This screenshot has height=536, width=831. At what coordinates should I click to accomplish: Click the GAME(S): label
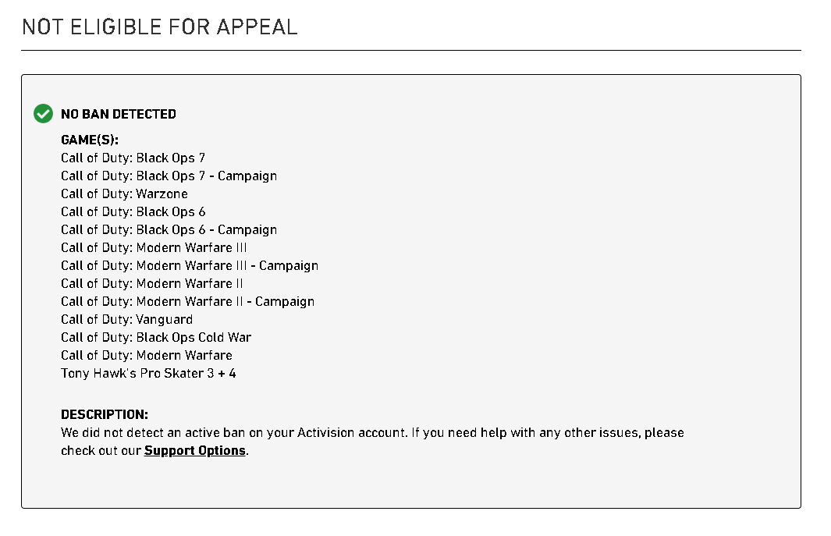(90, 140)
